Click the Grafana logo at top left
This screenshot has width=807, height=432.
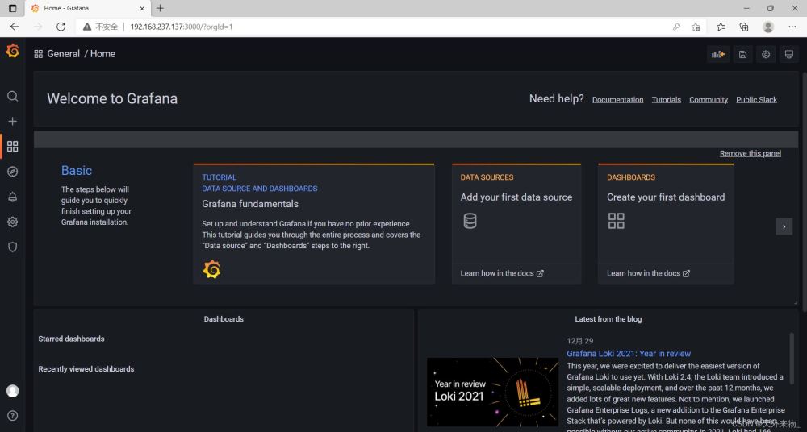tap(12, 52)
